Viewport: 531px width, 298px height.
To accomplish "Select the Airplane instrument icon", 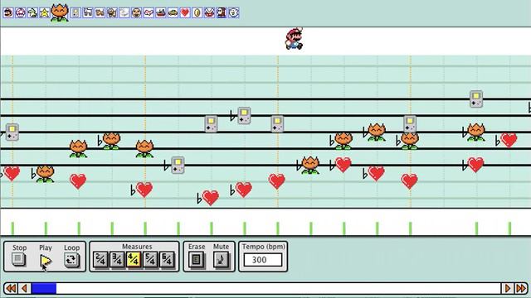I will click(149, 13).
